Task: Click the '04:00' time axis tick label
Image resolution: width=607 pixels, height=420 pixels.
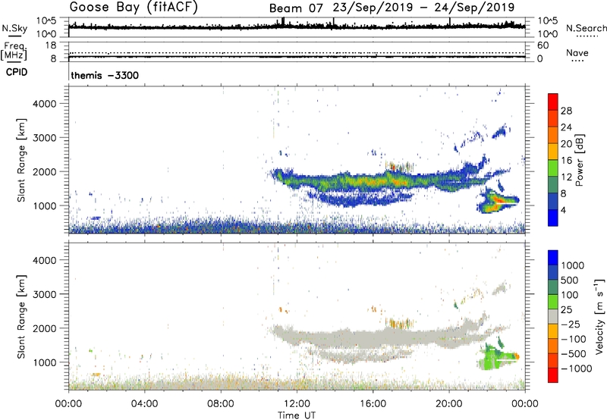Action: pyautogui.click(x=144, y=404)
